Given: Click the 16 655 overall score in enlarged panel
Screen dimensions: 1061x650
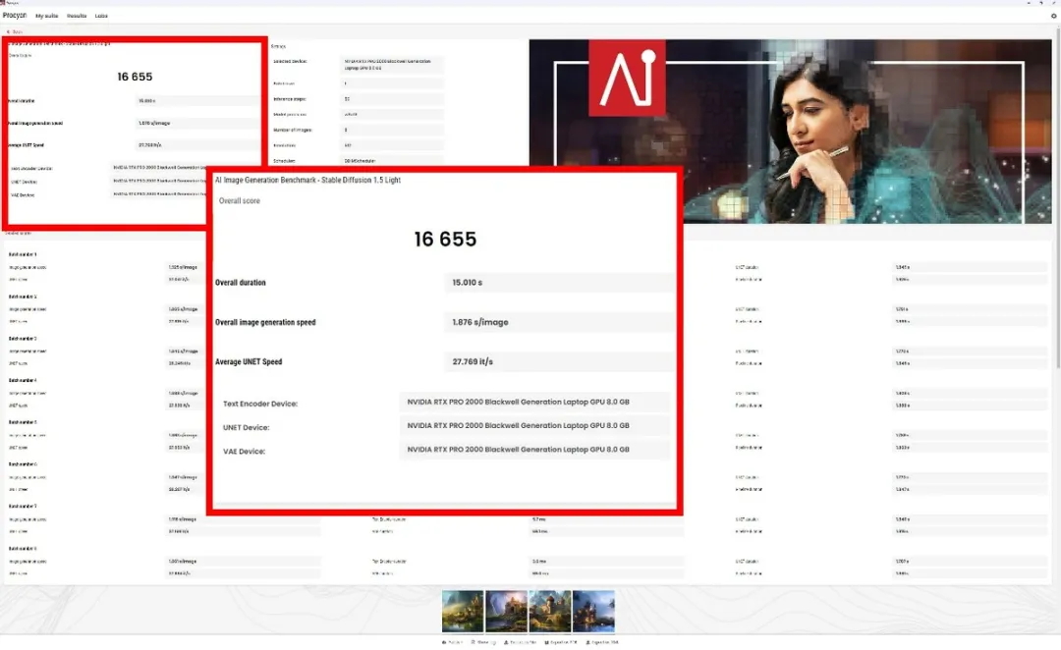Looking at the screenshot, I should [445, 240].
